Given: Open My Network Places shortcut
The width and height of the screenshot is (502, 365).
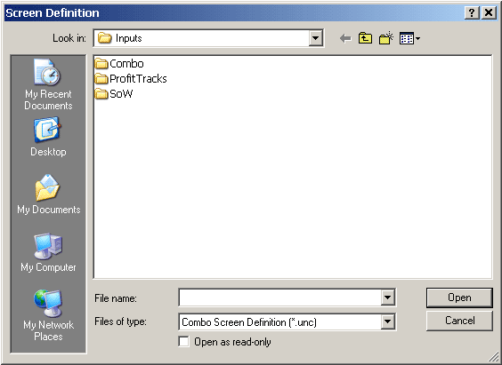Looking at the screenshot, I should (48, 315).
